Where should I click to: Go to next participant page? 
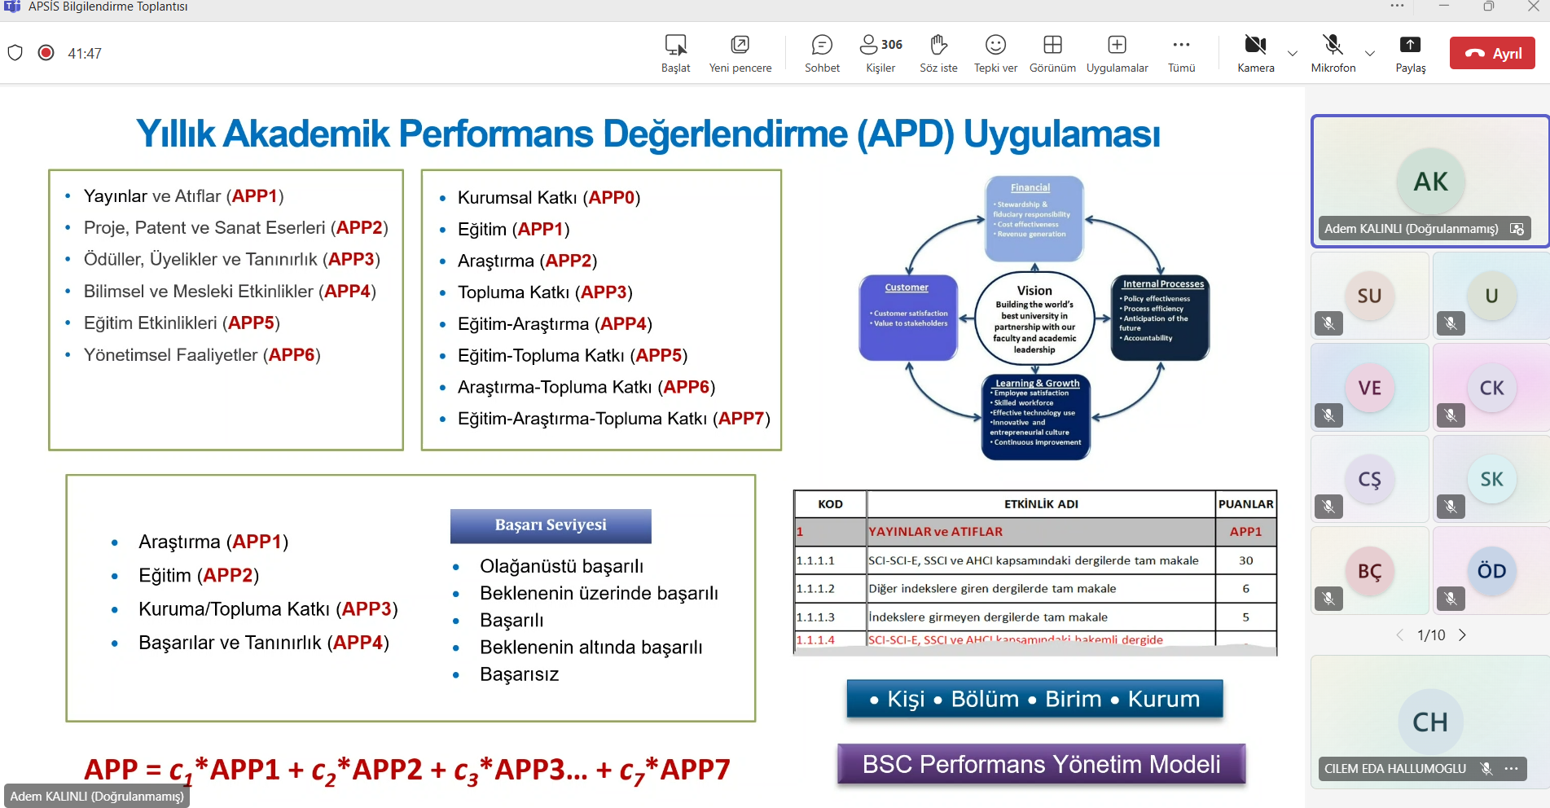point(1463,635)
